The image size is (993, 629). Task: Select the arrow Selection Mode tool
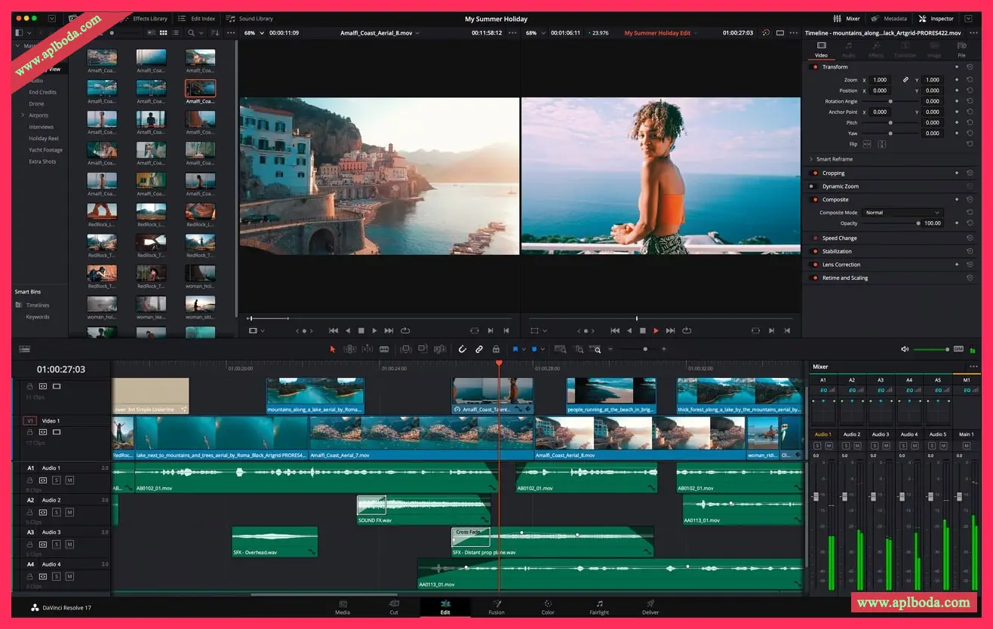(332, 349)
